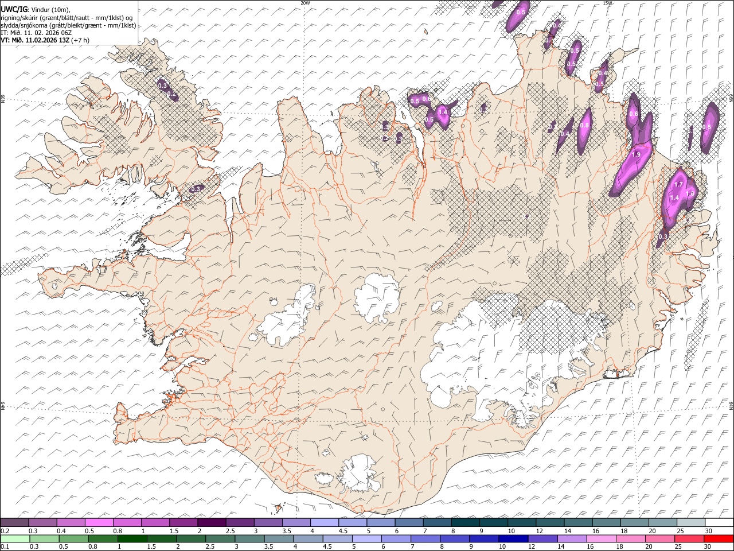Click the bright pink upper legend swatch at 0.5
The height and width of the screenshot is (551, 734).
pyautogui.click(x=99, y=523)
